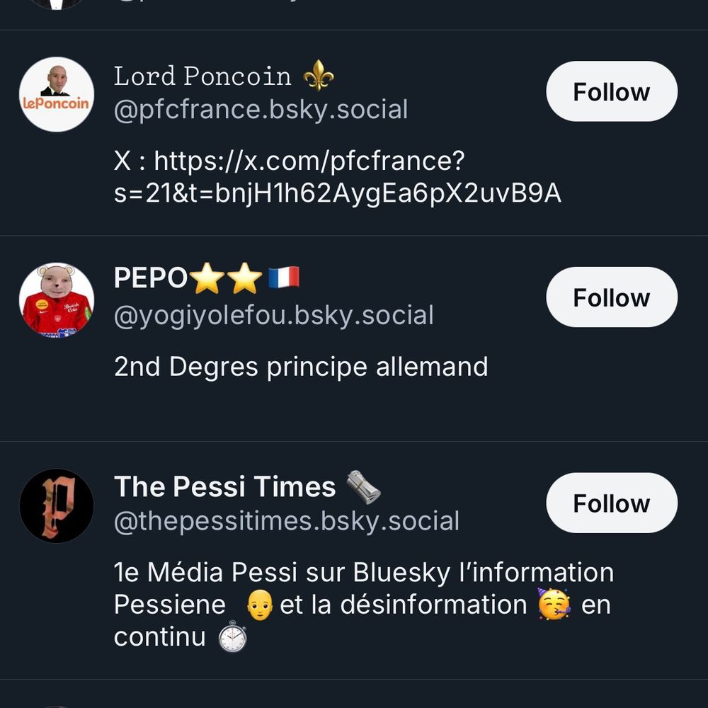The image size is (708, 708).
Task: Follow the PEPO account
Action: click(x=611, y=297)
